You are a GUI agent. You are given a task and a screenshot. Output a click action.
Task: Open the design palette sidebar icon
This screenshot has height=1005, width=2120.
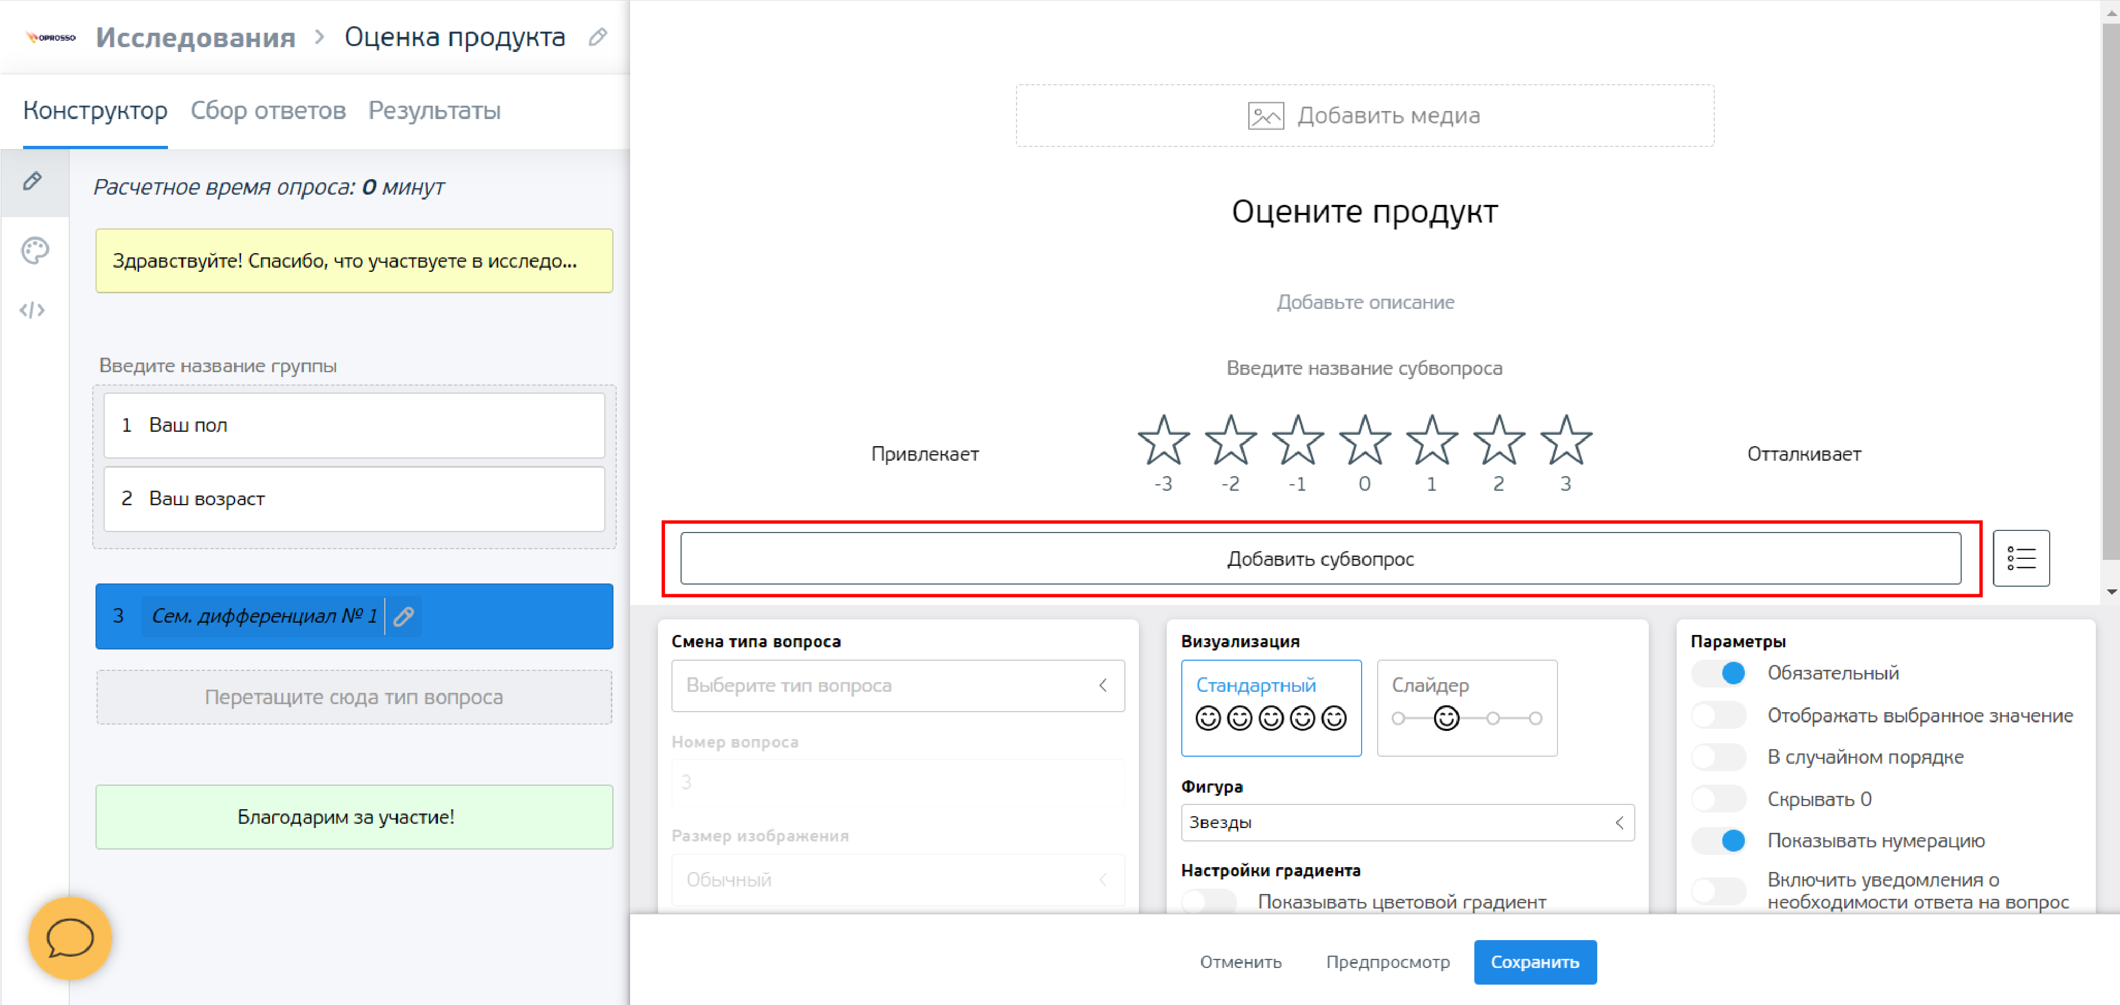coord(34,250)
